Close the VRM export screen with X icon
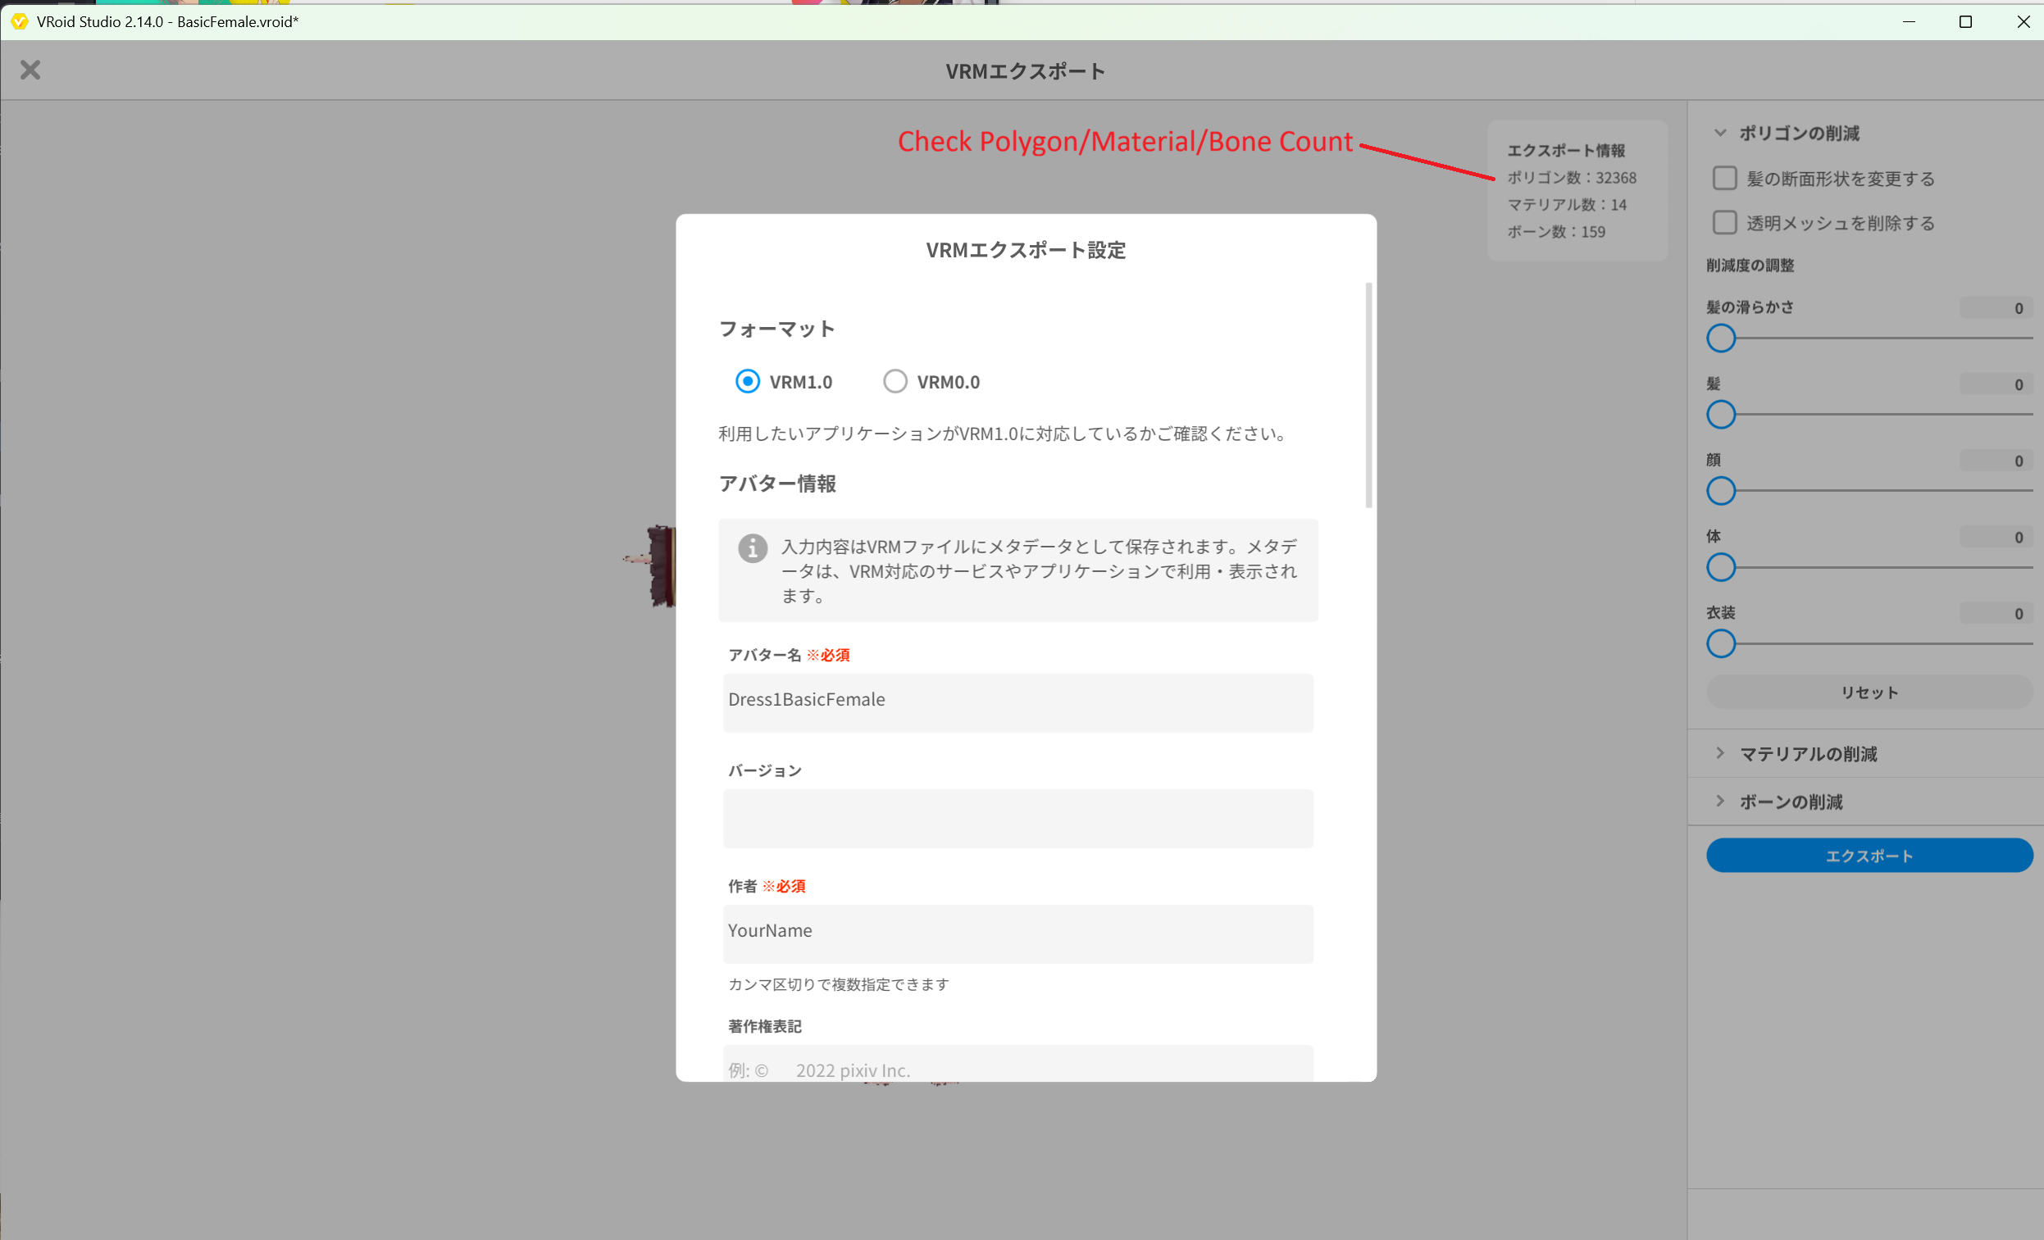 click(30, 70)
